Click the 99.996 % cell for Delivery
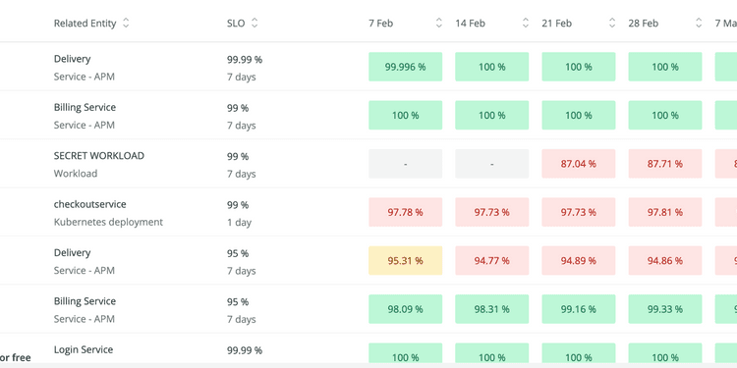 tap(405, 67)
